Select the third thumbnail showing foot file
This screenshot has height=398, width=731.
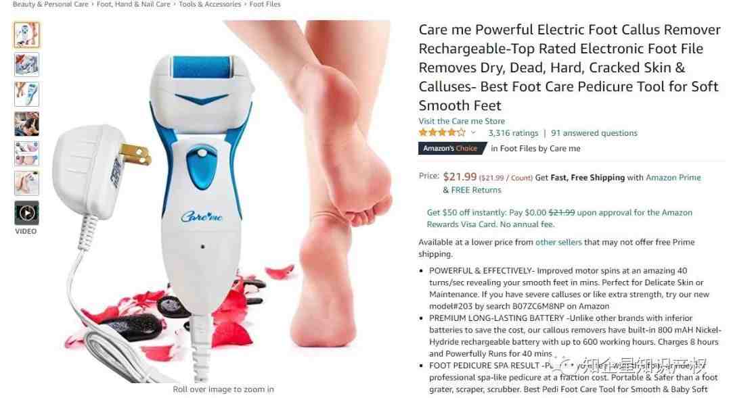(26, 95)
